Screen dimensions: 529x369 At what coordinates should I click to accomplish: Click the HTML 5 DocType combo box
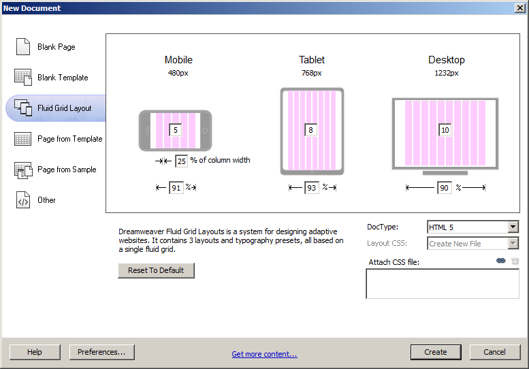tap(472, 227)
